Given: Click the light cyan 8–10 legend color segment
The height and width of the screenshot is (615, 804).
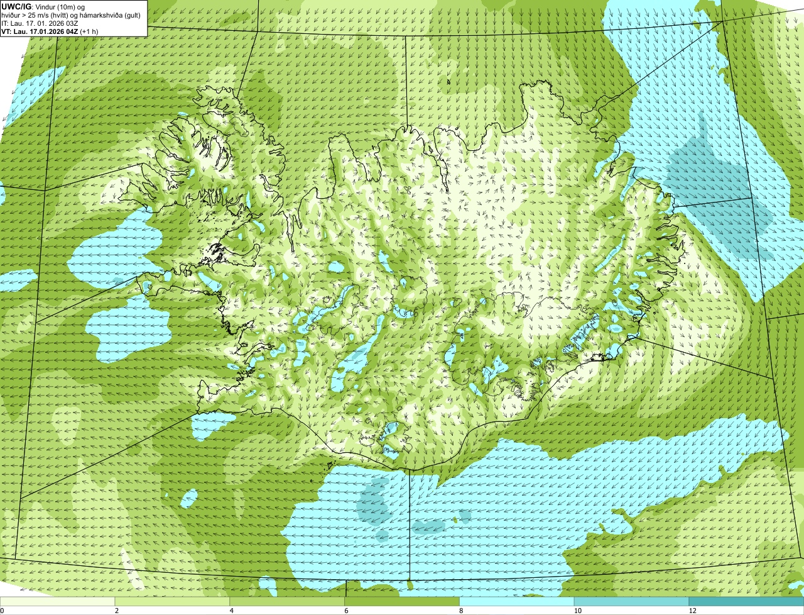Looking at the screenshot, I should 518,602.
